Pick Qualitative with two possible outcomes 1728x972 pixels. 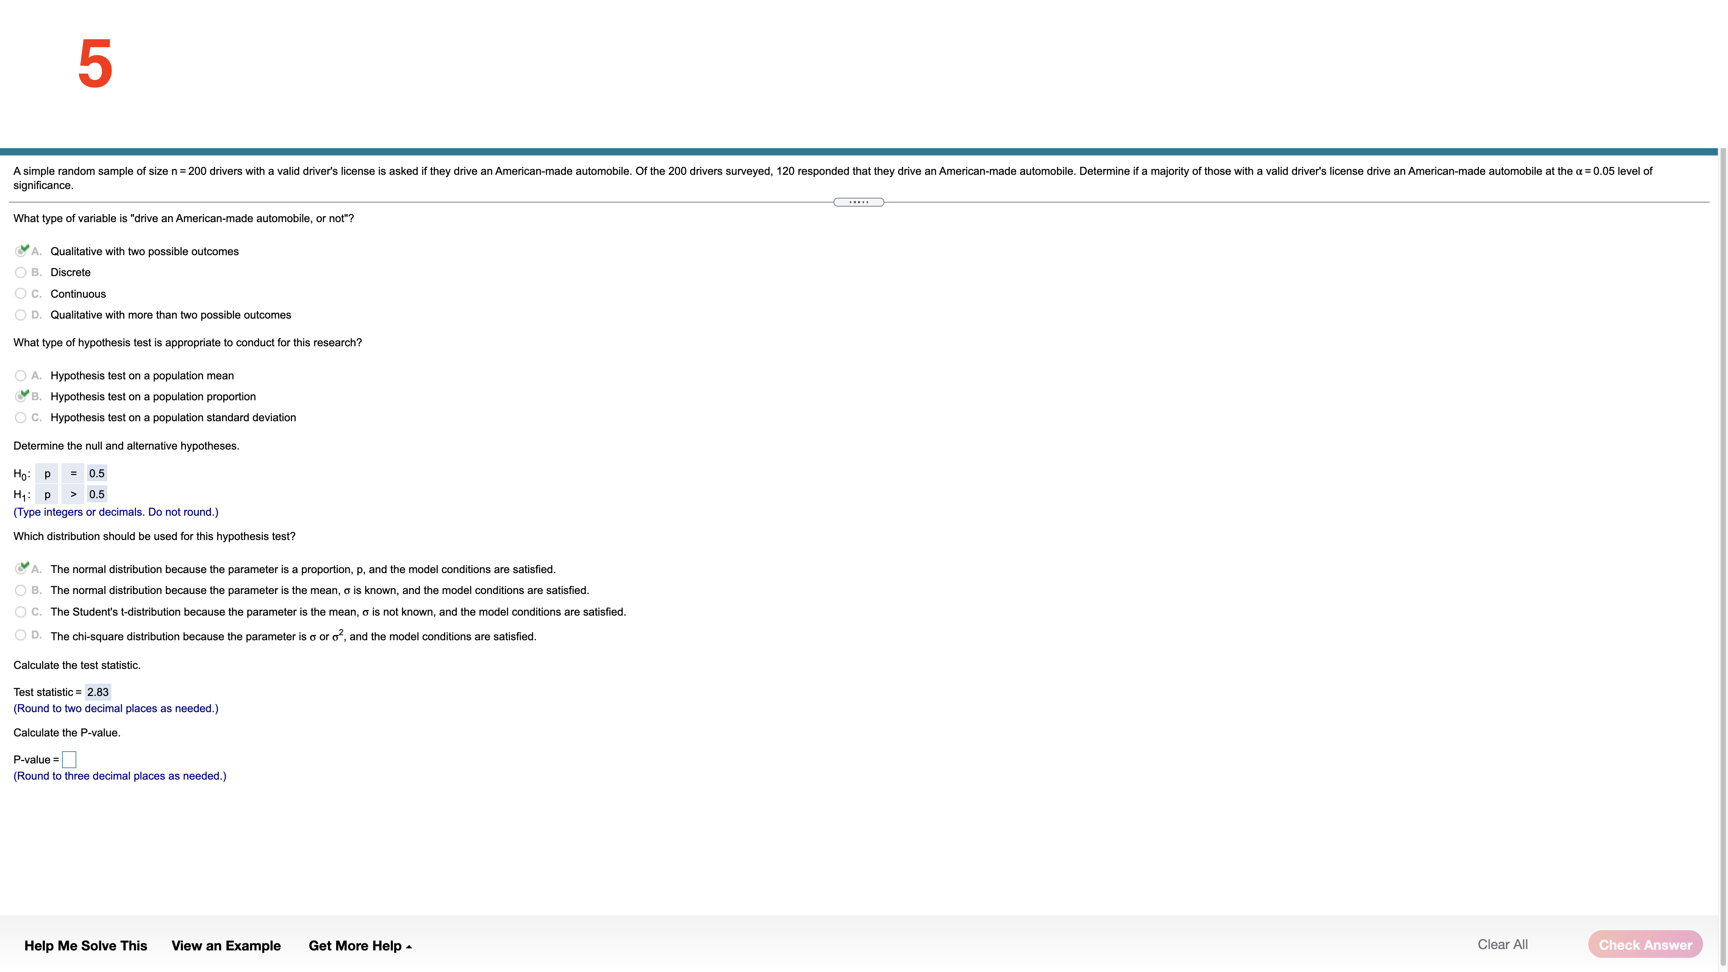(x=21, y=251)
